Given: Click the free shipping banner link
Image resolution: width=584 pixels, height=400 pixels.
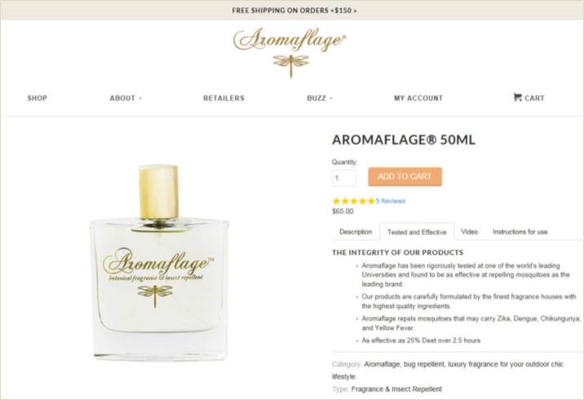Looking at the screenshot, I should [x=294, y=11].
